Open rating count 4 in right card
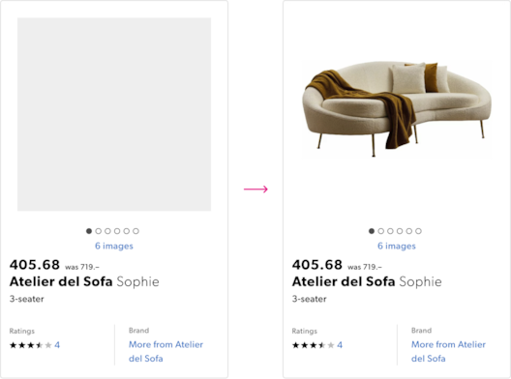Image resolution: width=511 pixels, height=379 pixels. 340,345
